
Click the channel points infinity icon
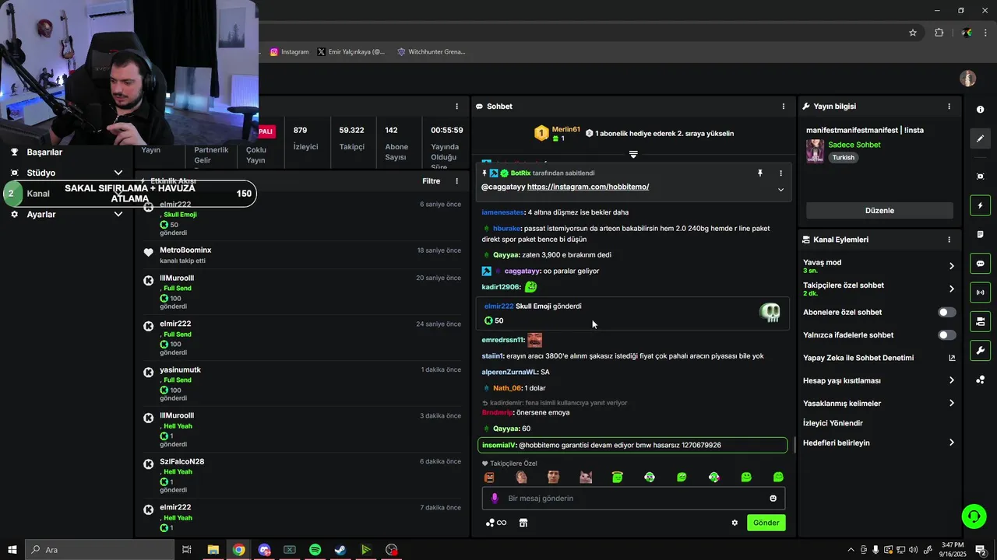coord(496,523)
